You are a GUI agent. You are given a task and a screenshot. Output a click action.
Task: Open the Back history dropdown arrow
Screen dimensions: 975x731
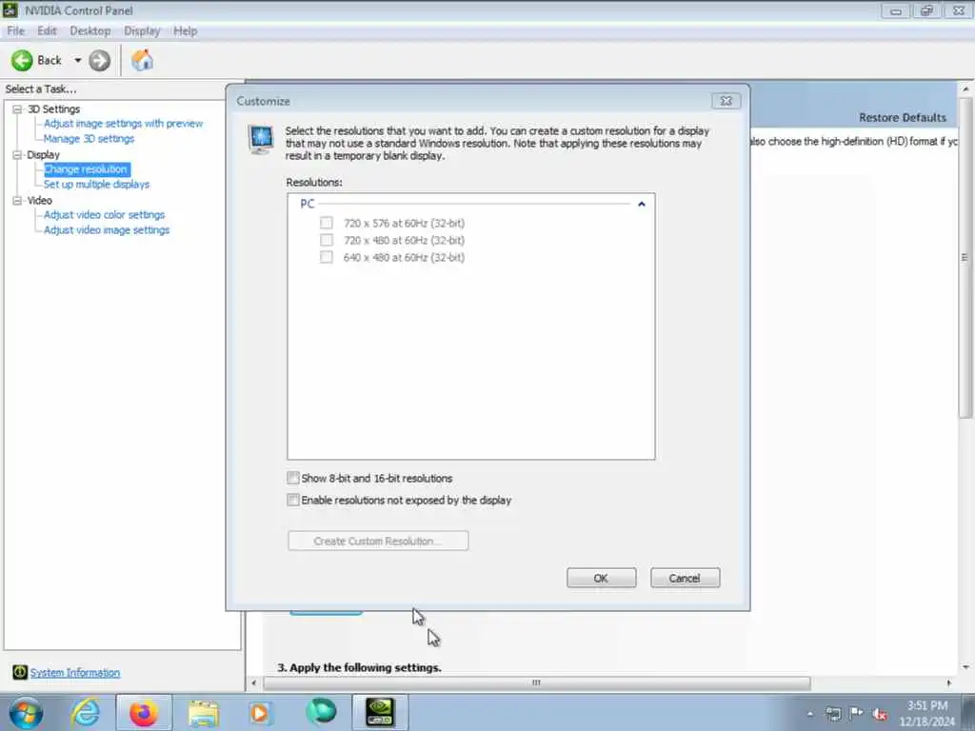(x=78, y=60)
